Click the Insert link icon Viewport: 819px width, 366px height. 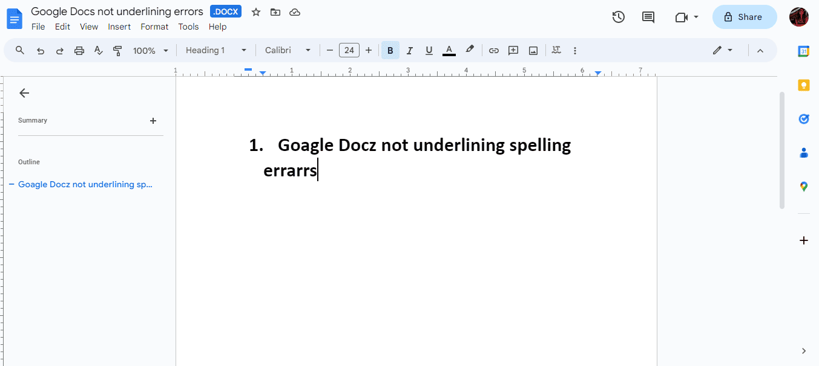[493, 50]
